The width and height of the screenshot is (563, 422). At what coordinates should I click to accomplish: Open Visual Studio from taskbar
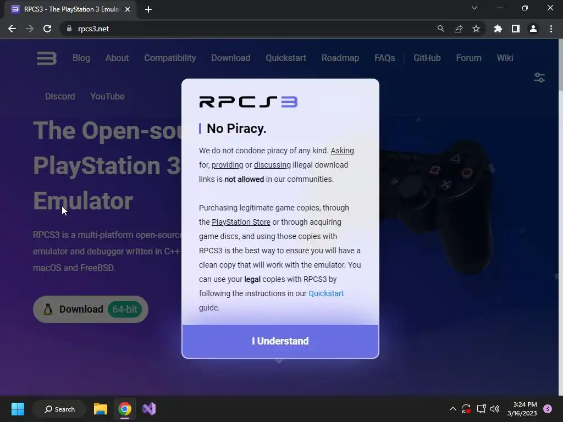point(149,409)
